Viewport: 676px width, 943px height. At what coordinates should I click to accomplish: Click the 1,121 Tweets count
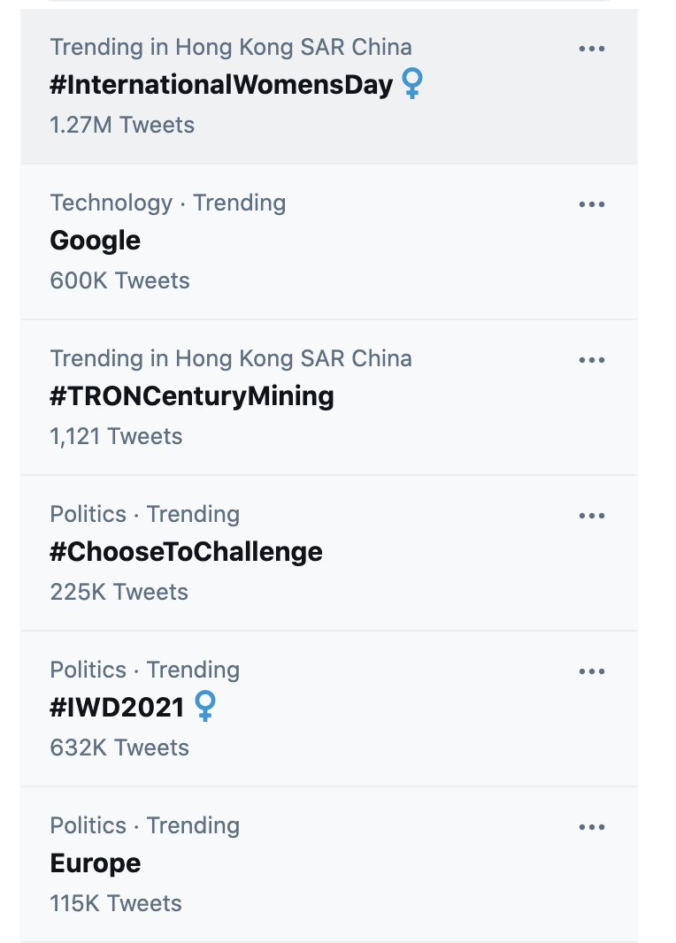click(116, 437)
